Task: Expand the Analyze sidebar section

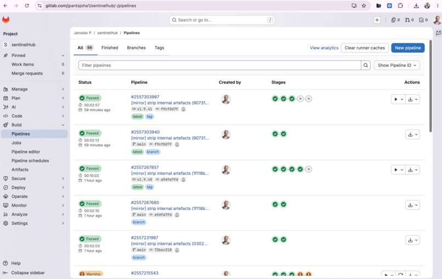Action: 34,214
